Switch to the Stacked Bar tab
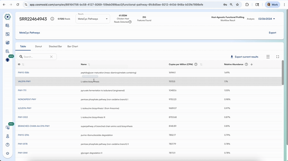The image size is (288, 161). (x=55, y=46)
